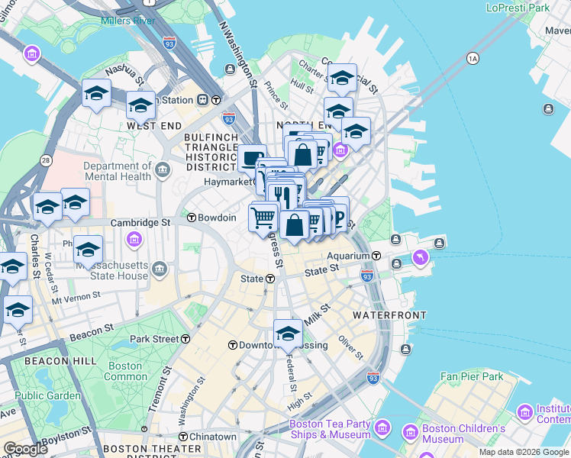
Task: Click the Massachusetts State House landmark icon
Action: 160,269
